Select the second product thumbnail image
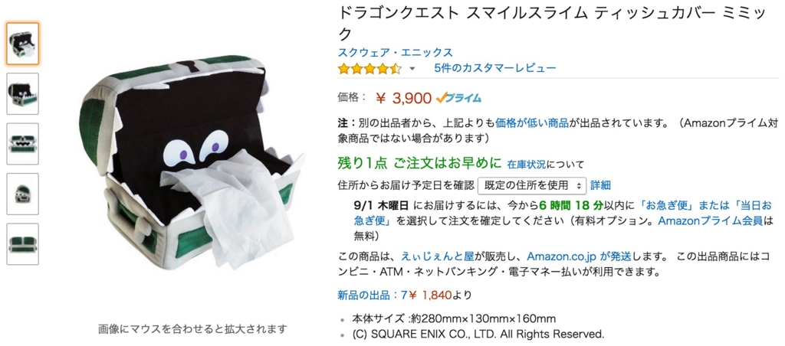This screenshot has height=346, width=785. 22,93
